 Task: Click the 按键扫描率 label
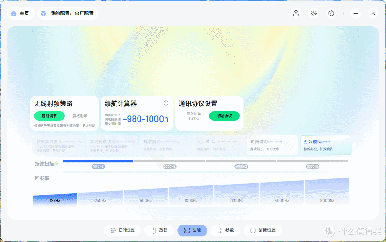pyautogui.click(x=46, y=164)
